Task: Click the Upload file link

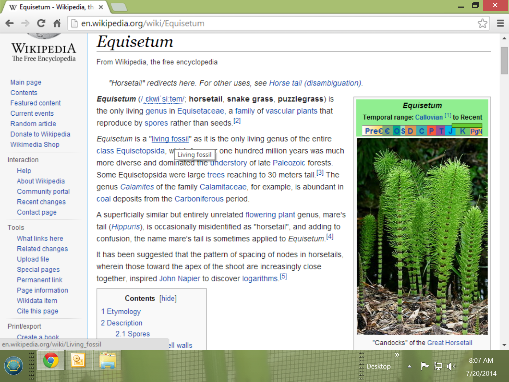Action: 33,259
